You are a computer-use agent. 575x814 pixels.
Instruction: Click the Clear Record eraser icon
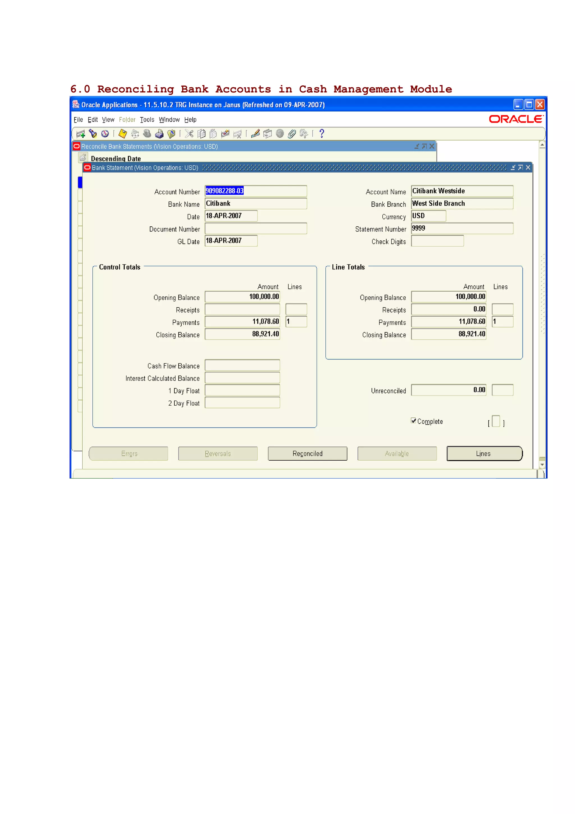point(225,134)
